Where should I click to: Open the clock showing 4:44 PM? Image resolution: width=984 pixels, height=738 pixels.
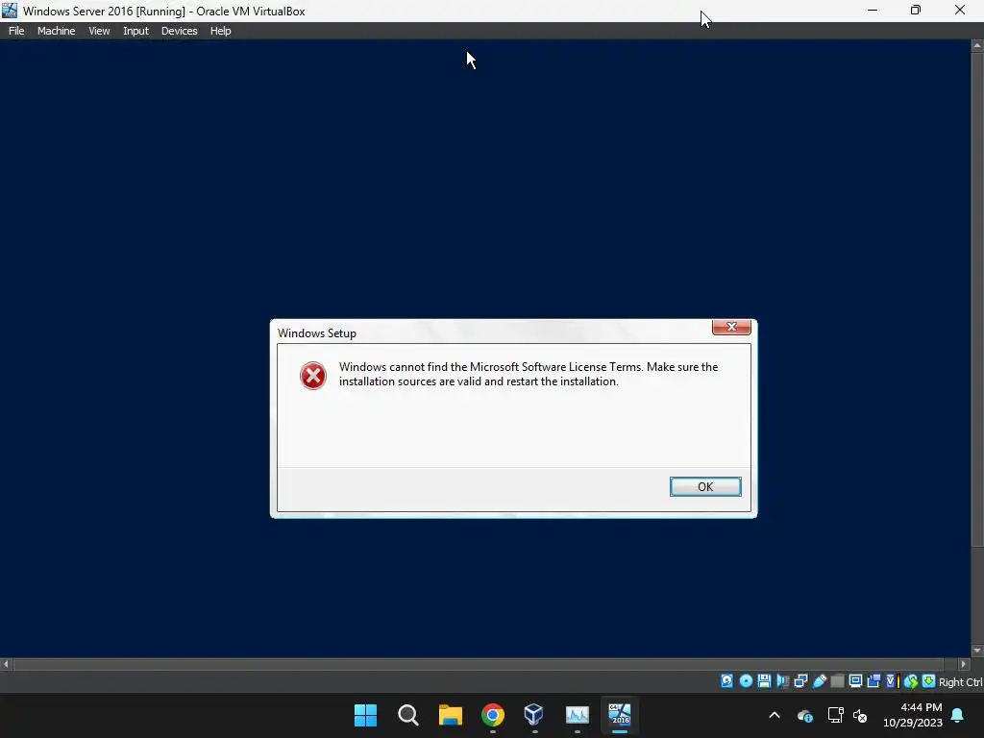913,715
